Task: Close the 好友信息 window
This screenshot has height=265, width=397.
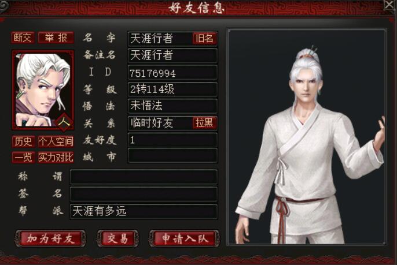Action: tap(389, 5)
